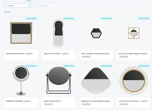Expand the All categories dropdown chevron
Image resolution: width=152 pixels, height=110 pixels.
click(x=59, y=6)
